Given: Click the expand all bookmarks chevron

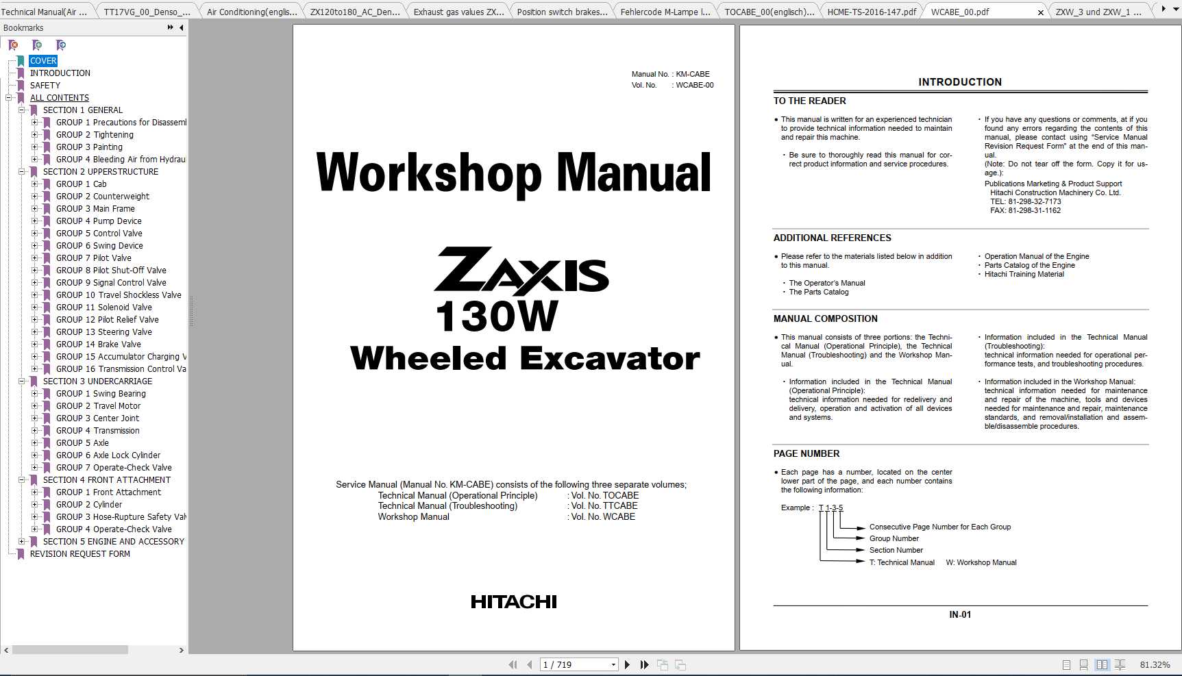Looking at the screenshot, I should [169, 27].
